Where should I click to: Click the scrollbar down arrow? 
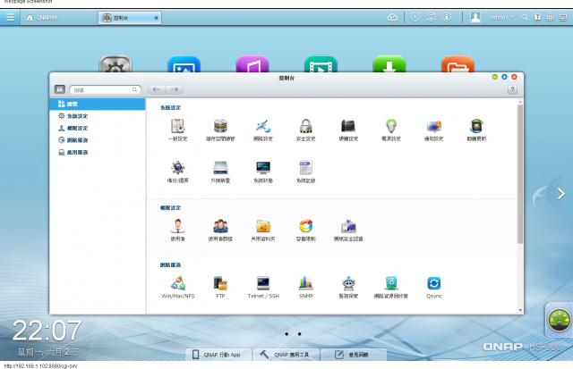point(520,310)
